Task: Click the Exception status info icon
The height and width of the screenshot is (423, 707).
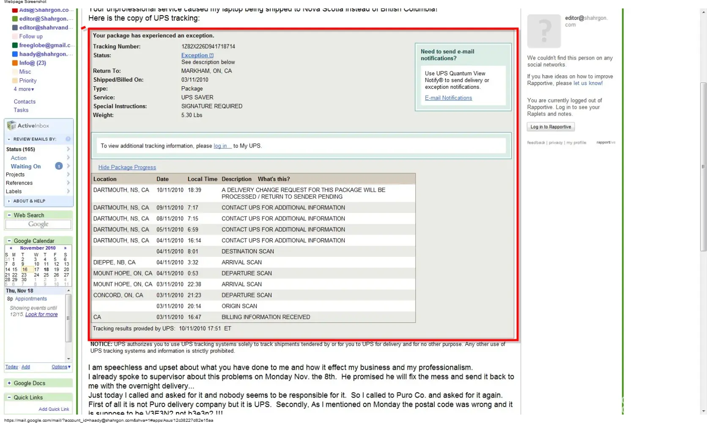Action: coord(211,55)
